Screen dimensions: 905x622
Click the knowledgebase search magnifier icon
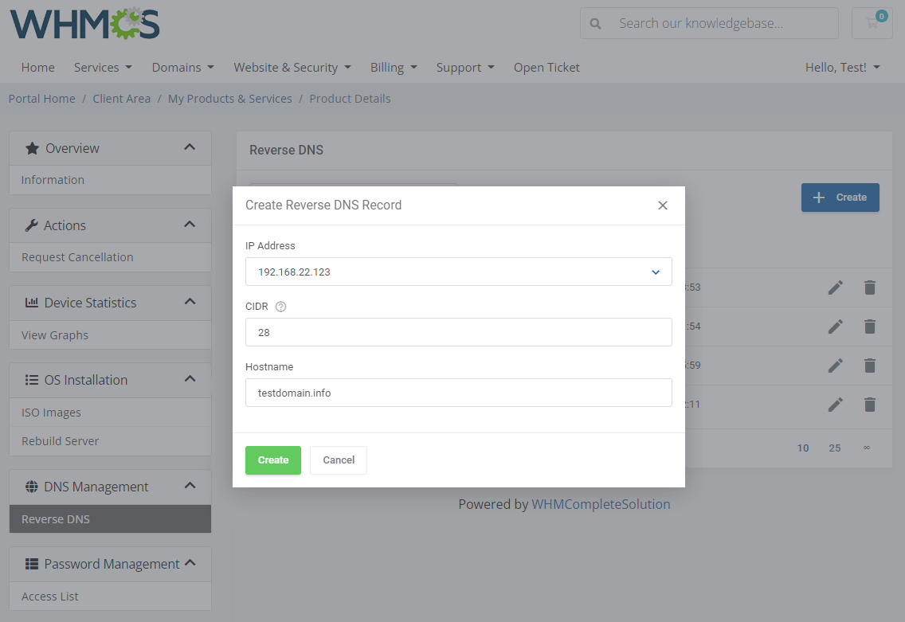click(x=595, y=23)
